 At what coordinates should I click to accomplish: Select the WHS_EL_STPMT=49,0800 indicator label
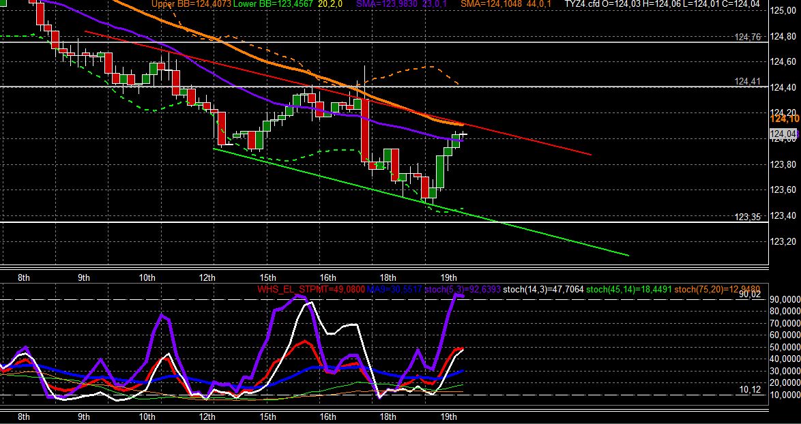(311, 289)
